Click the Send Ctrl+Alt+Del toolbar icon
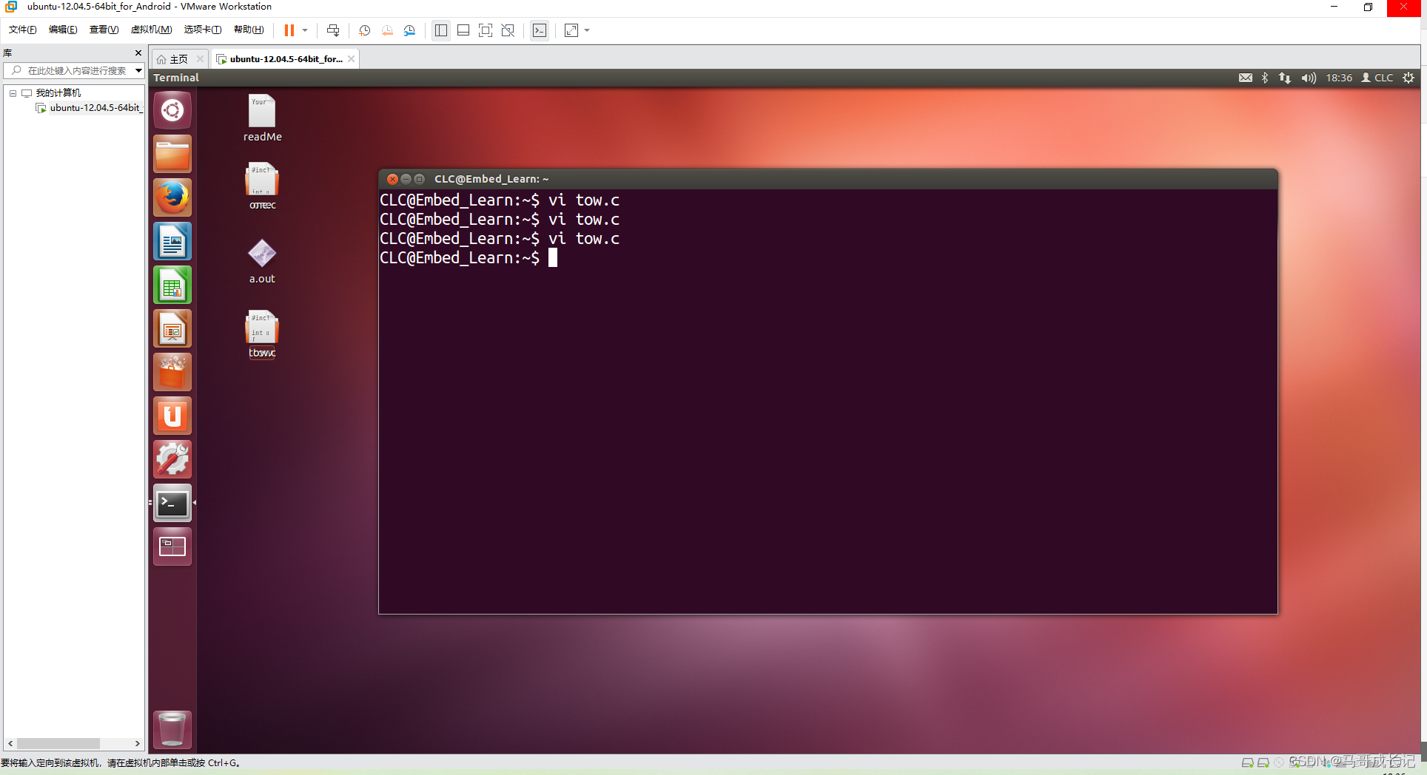1427x775 pixels. tap(333, 30)
